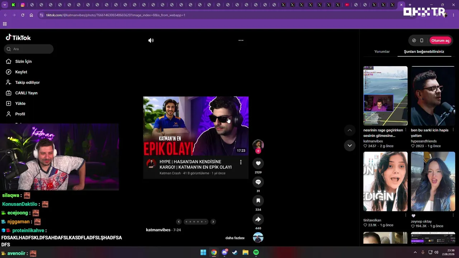Switch to the YouTube browser tab

click(x=347, y=5)
